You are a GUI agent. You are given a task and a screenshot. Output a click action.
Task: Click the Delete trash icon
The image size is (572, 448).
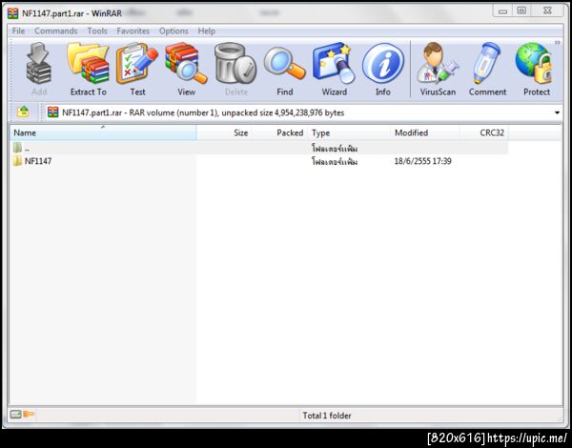[x=235, y=69]
